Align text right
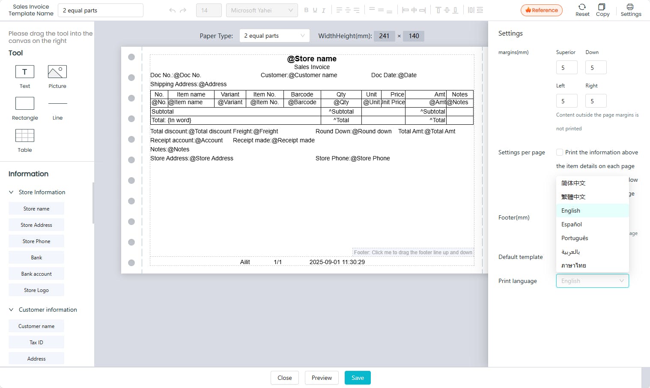This screenshot has height=388, width=650. [x=356, y=10]
